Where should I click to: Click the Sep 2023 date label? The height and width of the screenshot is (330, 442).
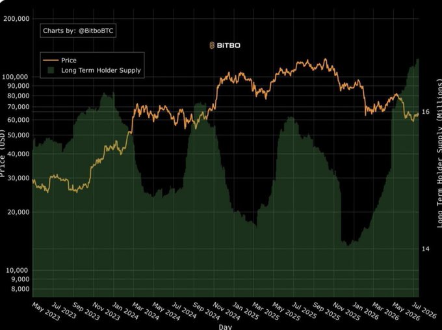(x=86, y=311)
